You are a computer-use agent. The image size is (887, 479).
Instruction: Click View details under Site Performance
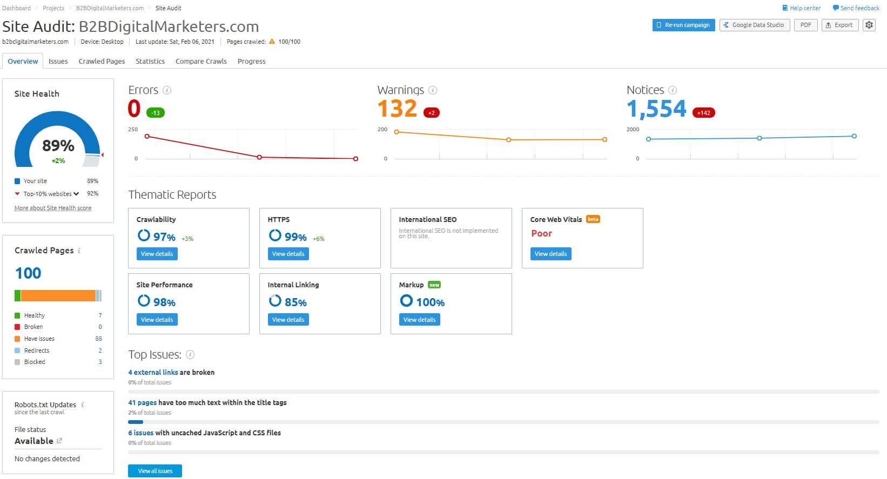[x=157, y=320]
